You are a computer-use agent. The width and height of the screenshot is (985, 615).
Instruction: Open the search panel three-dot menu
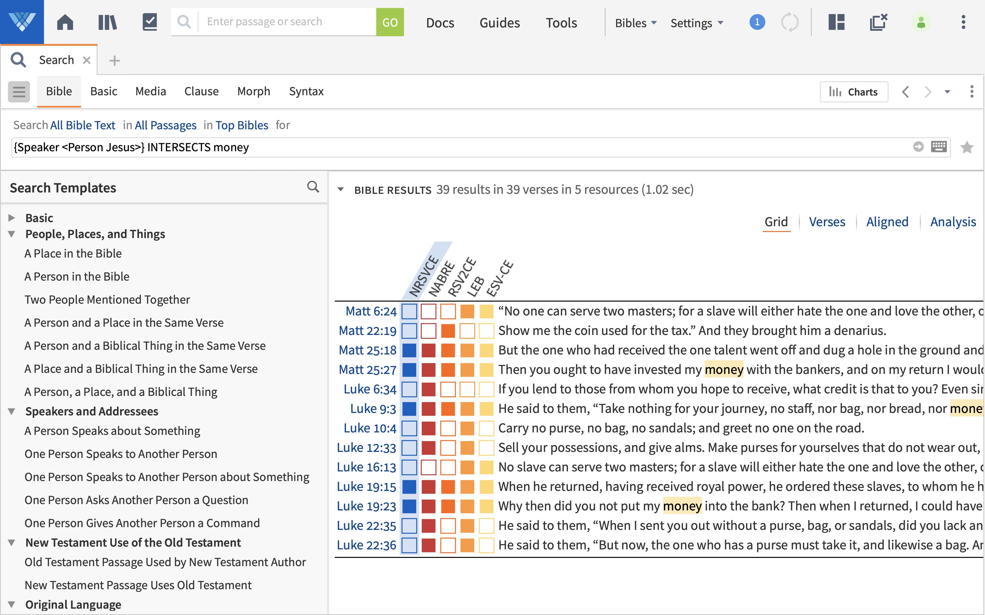tap(972, 91)
